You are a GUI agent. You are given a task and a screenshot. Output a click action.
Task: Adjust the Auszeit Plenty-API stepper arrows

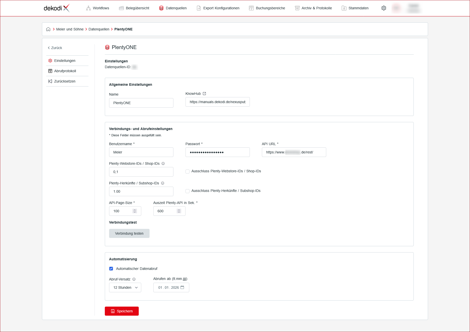(x=179, y=211)
